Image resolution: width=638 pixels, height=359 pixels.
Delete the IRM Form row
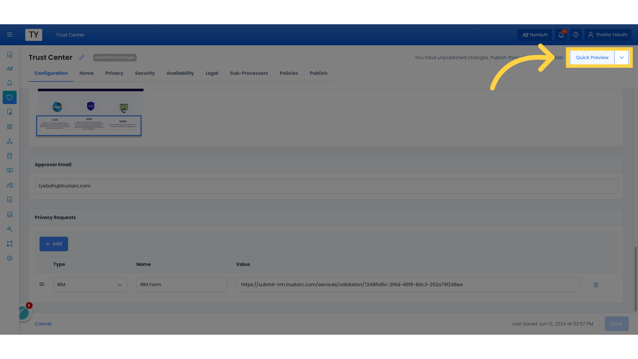(596, 285)
